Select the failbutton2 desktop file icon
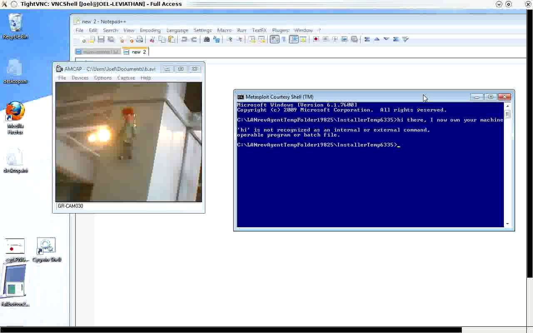The image size is (533, 333). (15, 286)
